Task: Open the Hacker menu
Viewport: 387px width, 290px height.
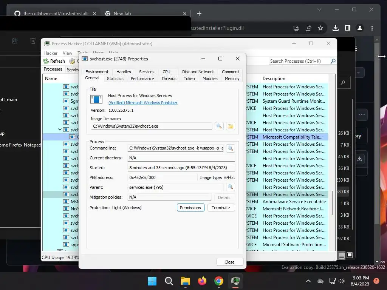Action: [x=50, y=53]
